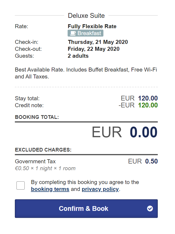Screen dimensions: 175x234
Task: Open the booking terms link
Action: pyautogui.click(x=50, y=189)
